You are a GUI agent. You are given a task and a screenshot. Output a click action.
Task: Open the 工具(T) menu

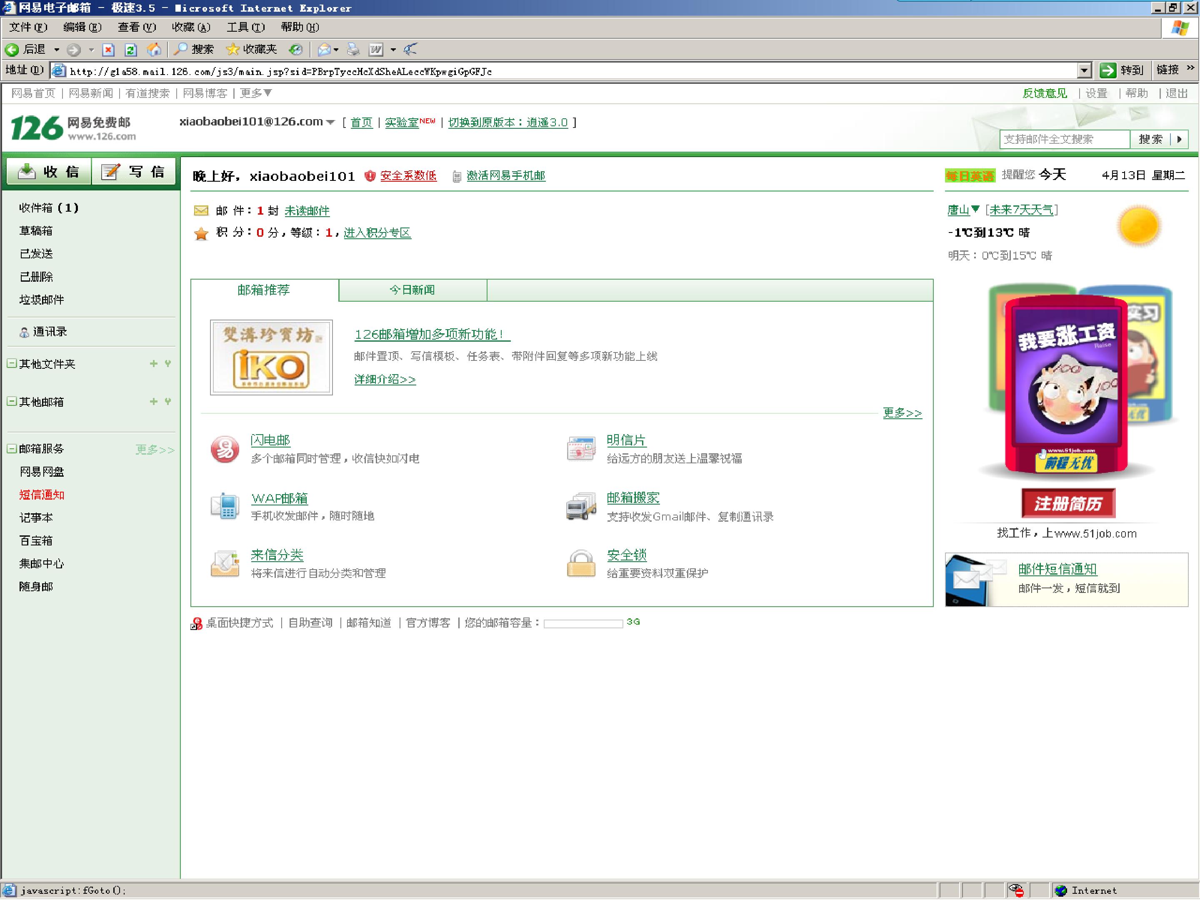click(245, 27)
